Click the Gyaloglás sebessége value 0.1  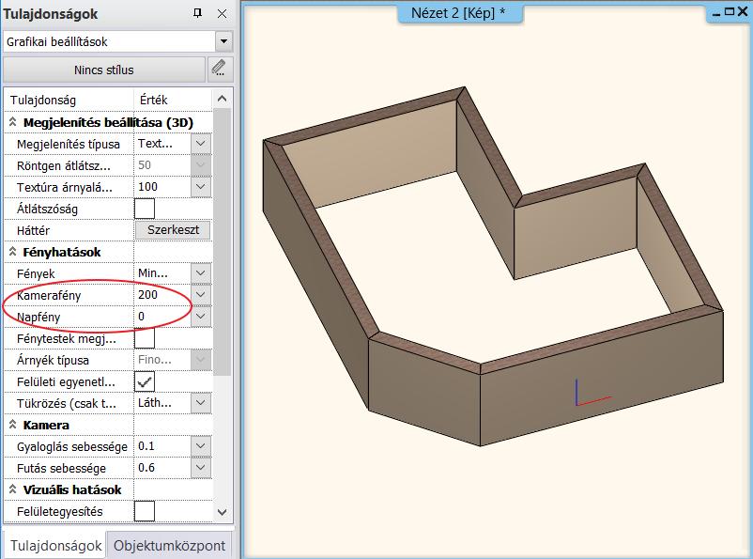click(x=162, y=446)
